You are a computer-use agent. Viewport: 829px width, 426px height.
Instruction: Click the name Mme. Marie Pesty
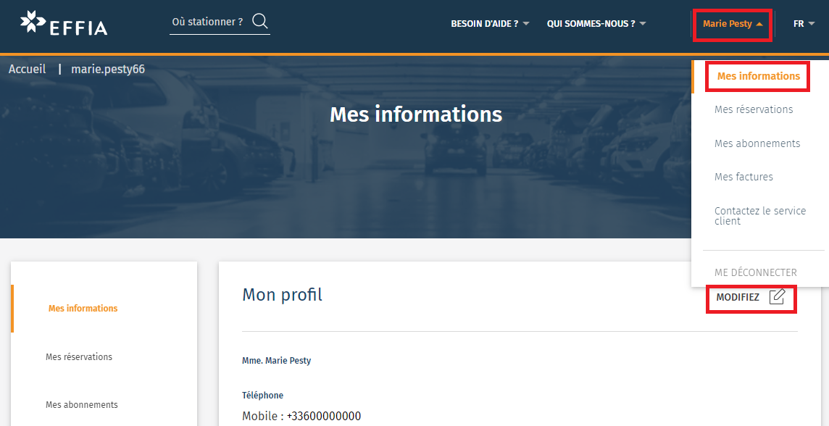point(277,361)
